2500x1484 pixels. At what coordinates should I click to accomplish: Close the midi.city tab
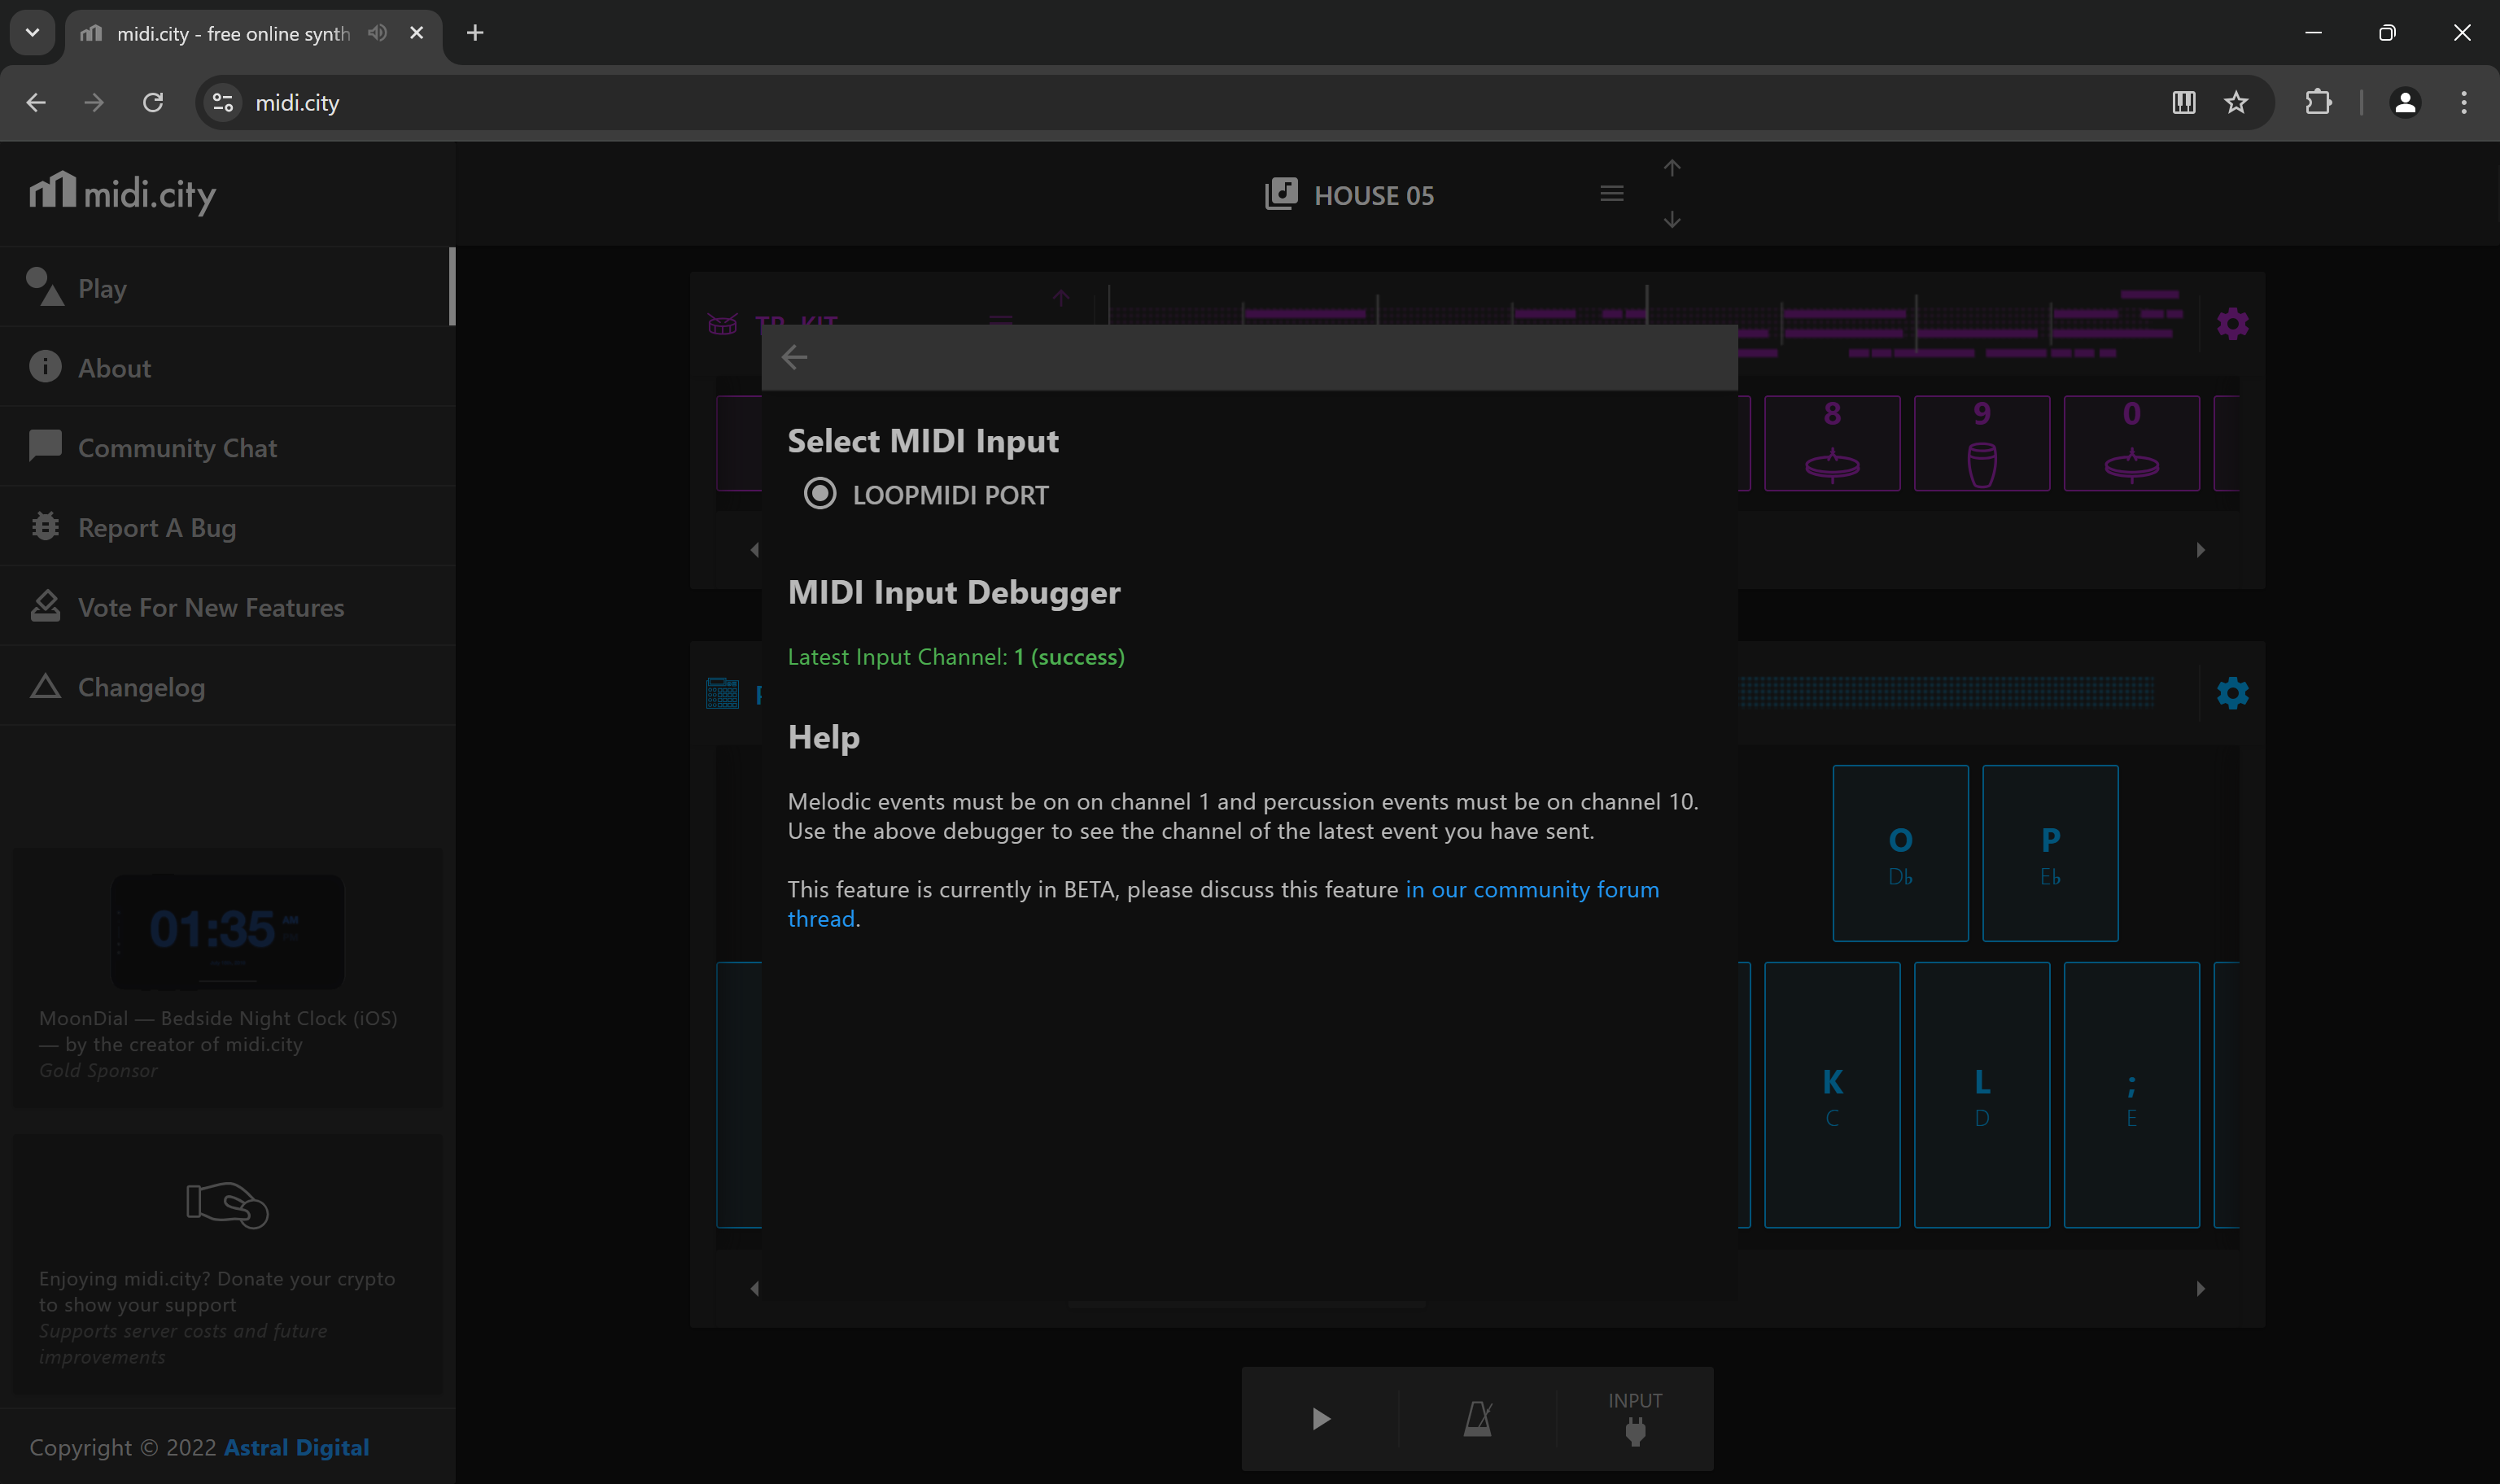(x=417, y=33)
